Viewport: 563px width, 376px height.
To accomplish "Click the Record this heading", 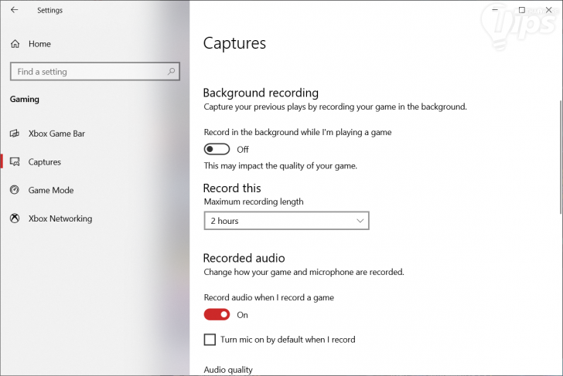I will click(232, 188).
